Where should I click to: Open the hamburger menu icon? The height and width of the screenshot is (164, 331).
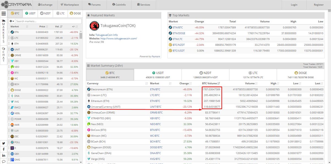4,14
